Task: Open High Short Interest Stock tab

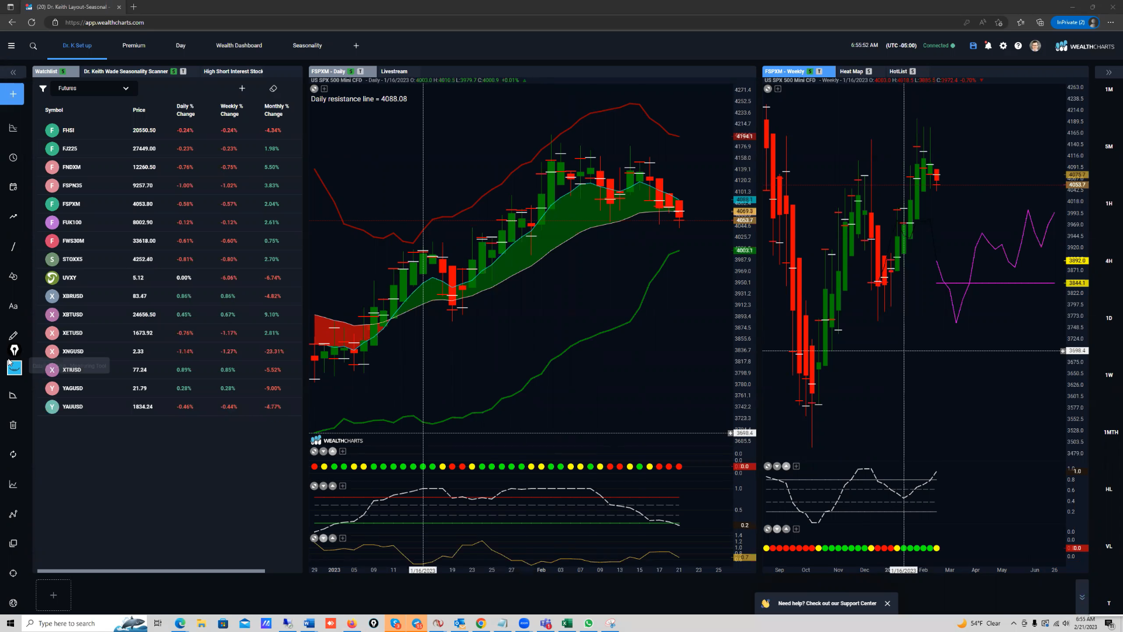Action: click(x=233, y=71)
